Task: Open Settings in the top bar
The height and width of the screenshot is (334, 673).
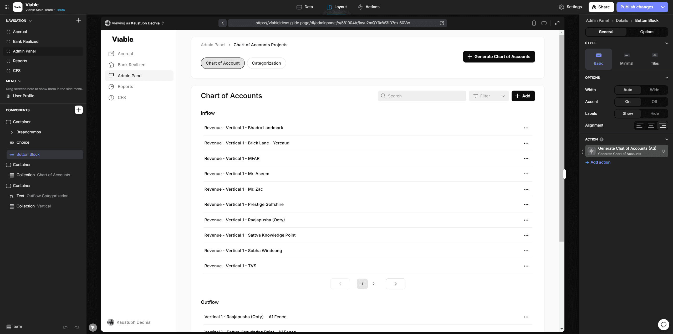Action: click(x=570, y=7)
